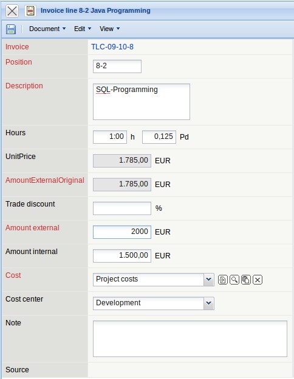Viewport: 294px width, 379px height.
Task: Click the copy icon next to Cost field
Action: [x=246, y=280]
